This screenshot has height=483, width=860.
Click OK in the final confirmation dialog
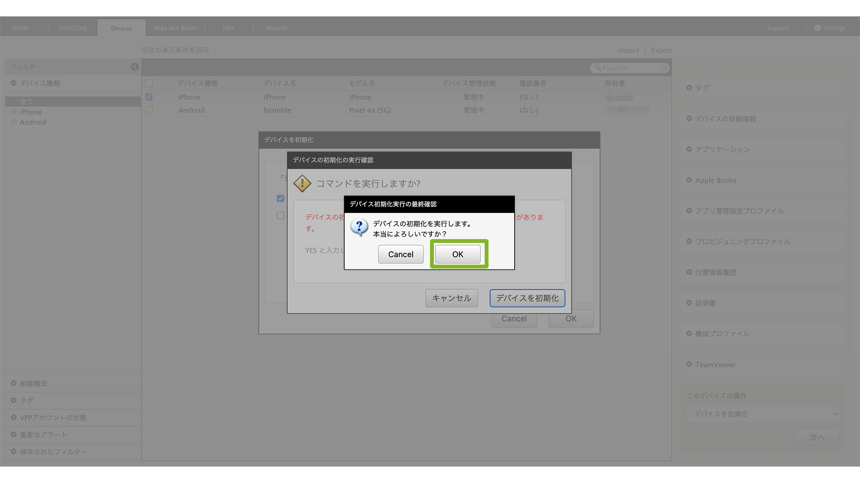click(x=458, y=254)
